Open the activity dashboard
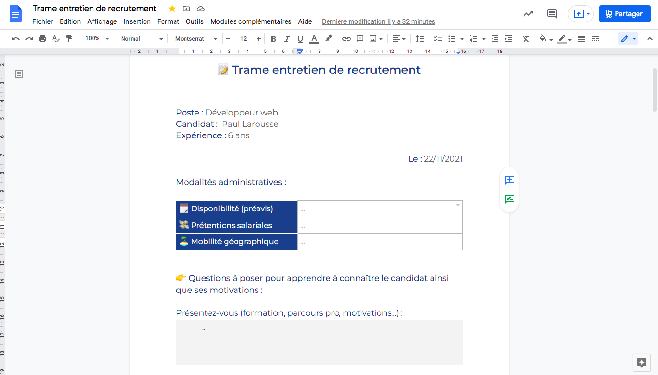The image size is (658, 375). point(528,14)
